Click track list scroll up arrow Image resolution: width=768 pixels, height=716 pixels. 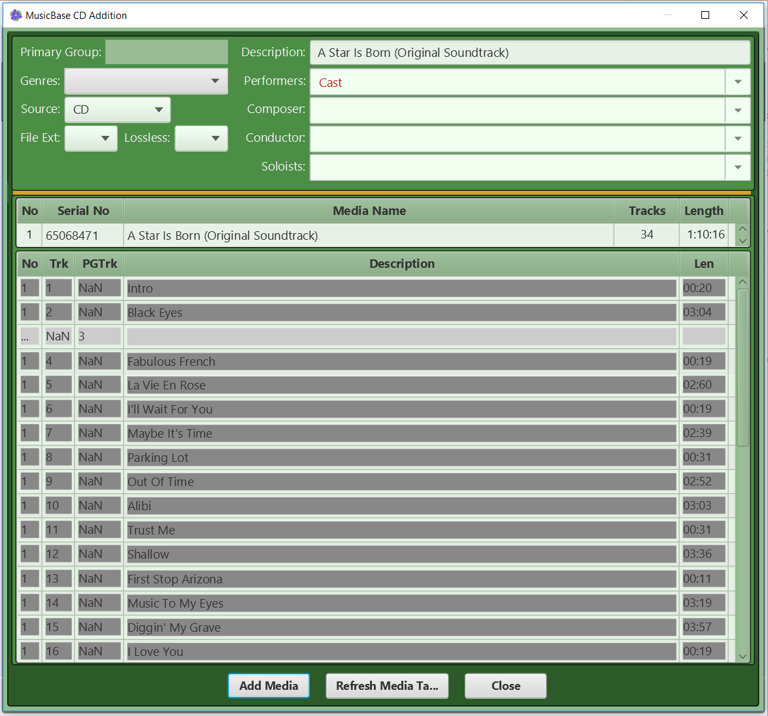coord(743,282)
